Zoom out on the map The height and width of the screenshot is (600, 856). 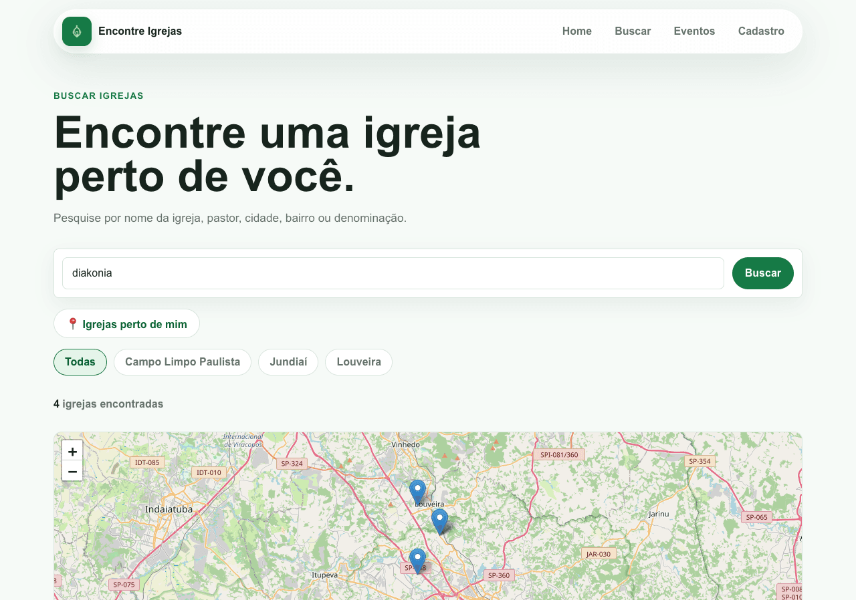point(72,471)
